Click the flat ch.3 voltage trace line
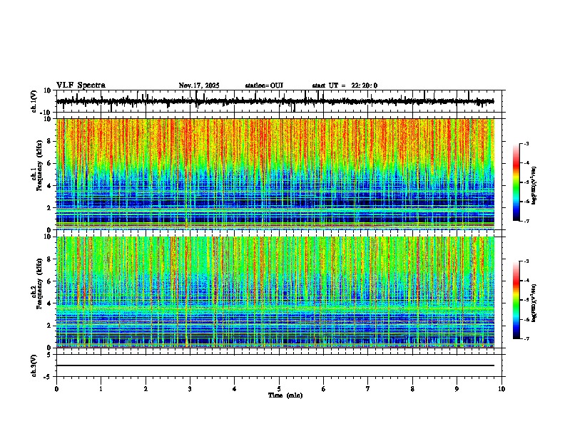Viewport: 565px width, 436px height. (x=275, y=365)
